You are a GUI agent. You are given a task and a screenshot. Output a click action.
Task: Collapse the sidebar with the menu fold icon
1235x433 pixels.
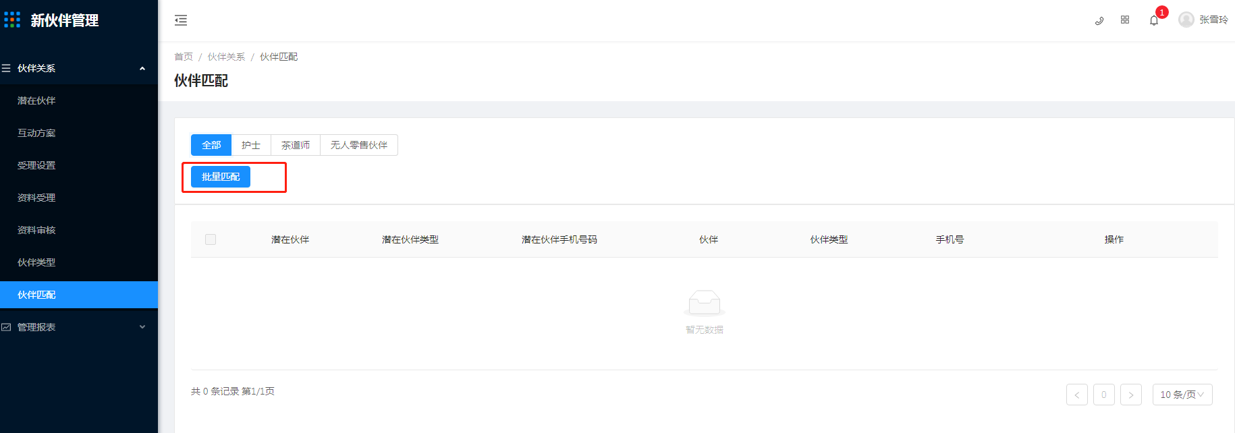pos(181,20)
